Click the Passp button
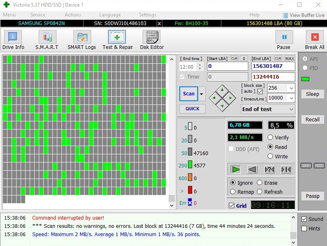 (x=312, y=196)
